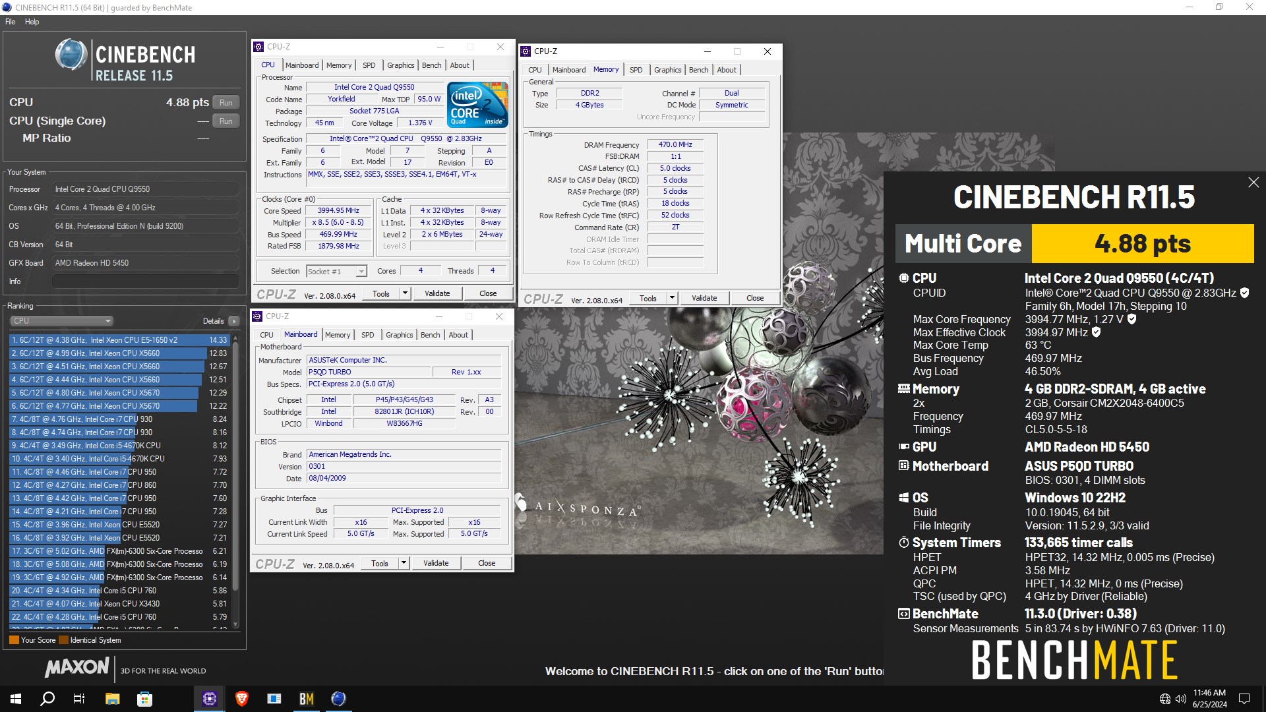Image resolution: width=1266 pixels, height=712 pixels.
Task: Open File Explorer from taskbar
Action: 112,699
